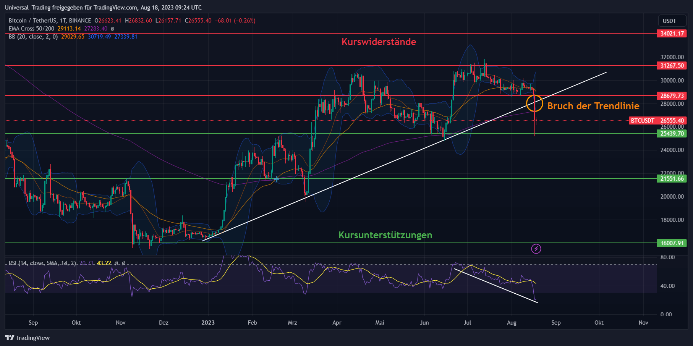Image resolution: width=693 pixels, height=346 pixels.
Task: Click the EMA Cross 50/200 indicator legend
Action: [31, 29]
